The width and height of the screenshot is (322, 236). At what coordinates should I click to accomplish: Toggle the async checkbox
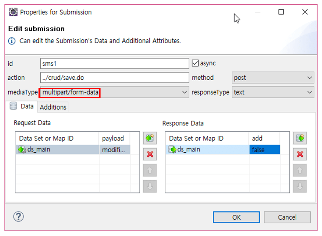pos(196,63)
